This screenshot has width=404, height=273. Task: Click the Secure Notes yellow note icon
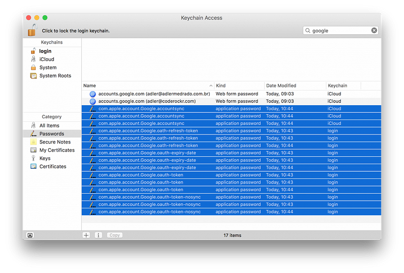pos(33,142)
